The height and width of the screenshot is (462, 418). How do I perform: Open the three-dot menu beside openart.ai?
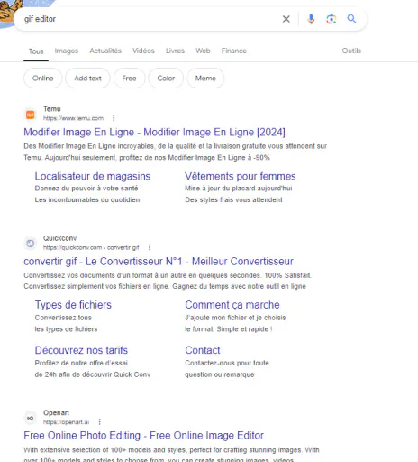pyautogui.click(x=99, y=421)
